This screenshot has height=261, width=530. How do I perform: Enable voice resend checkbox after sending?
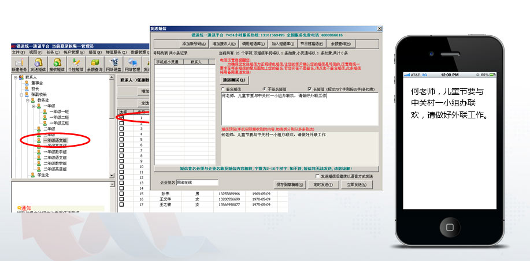[x=317, y=176]
